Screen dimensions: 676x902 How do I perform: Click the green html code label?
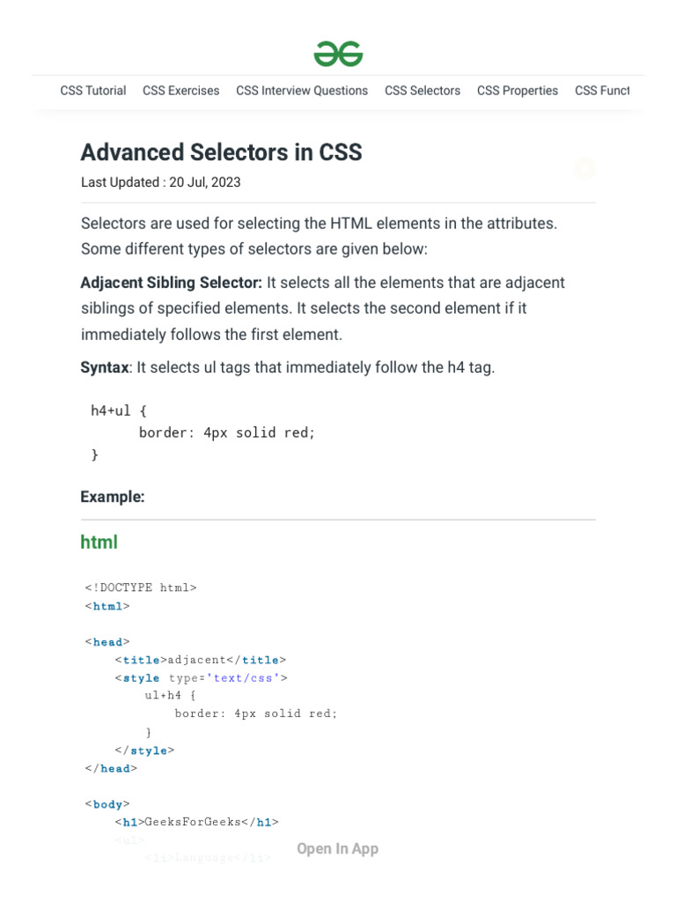click(x=99, y=543)
